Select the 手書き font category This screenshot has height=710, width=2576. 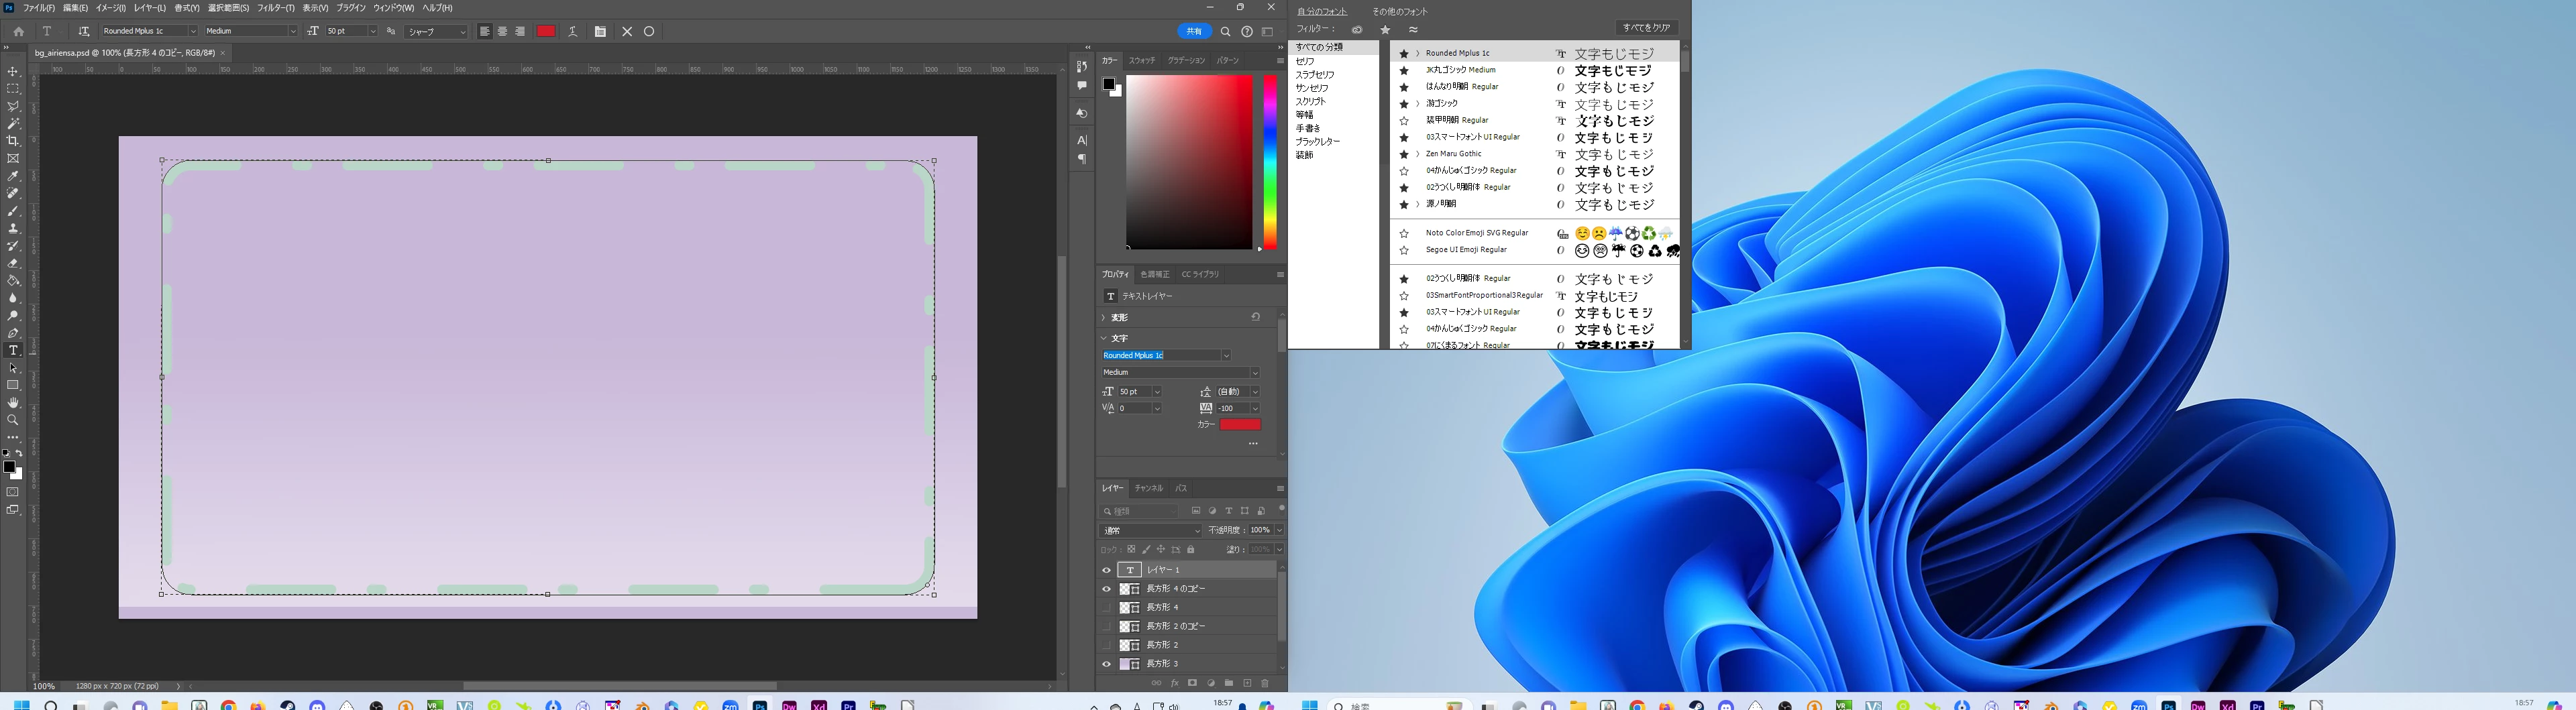click(1308, 128)
